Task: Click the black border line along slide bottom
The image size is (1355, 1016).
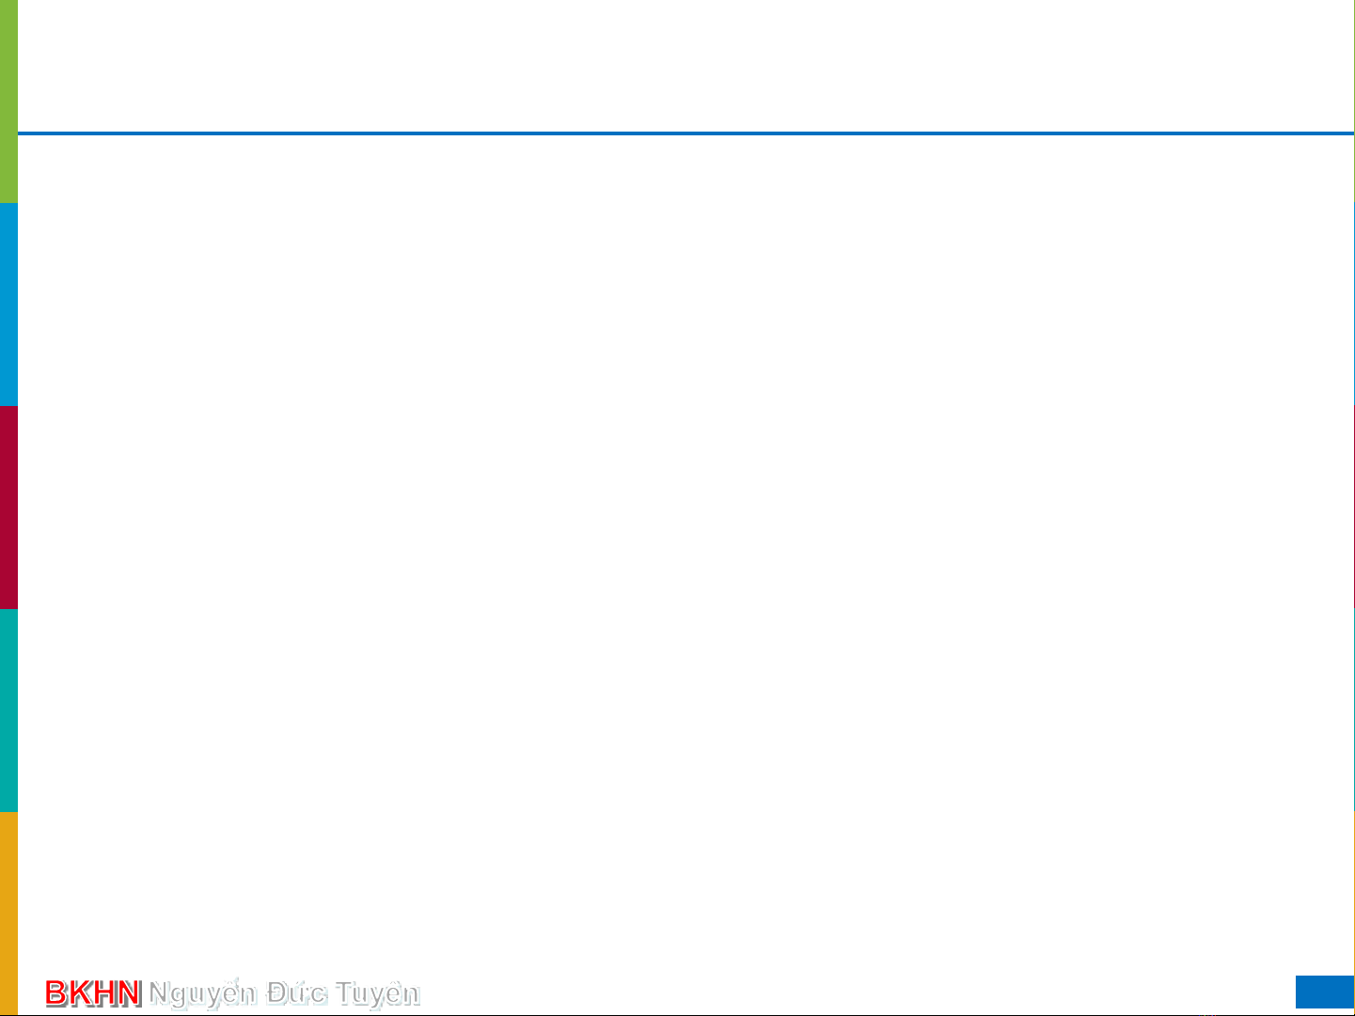Action: [685, 1014]
